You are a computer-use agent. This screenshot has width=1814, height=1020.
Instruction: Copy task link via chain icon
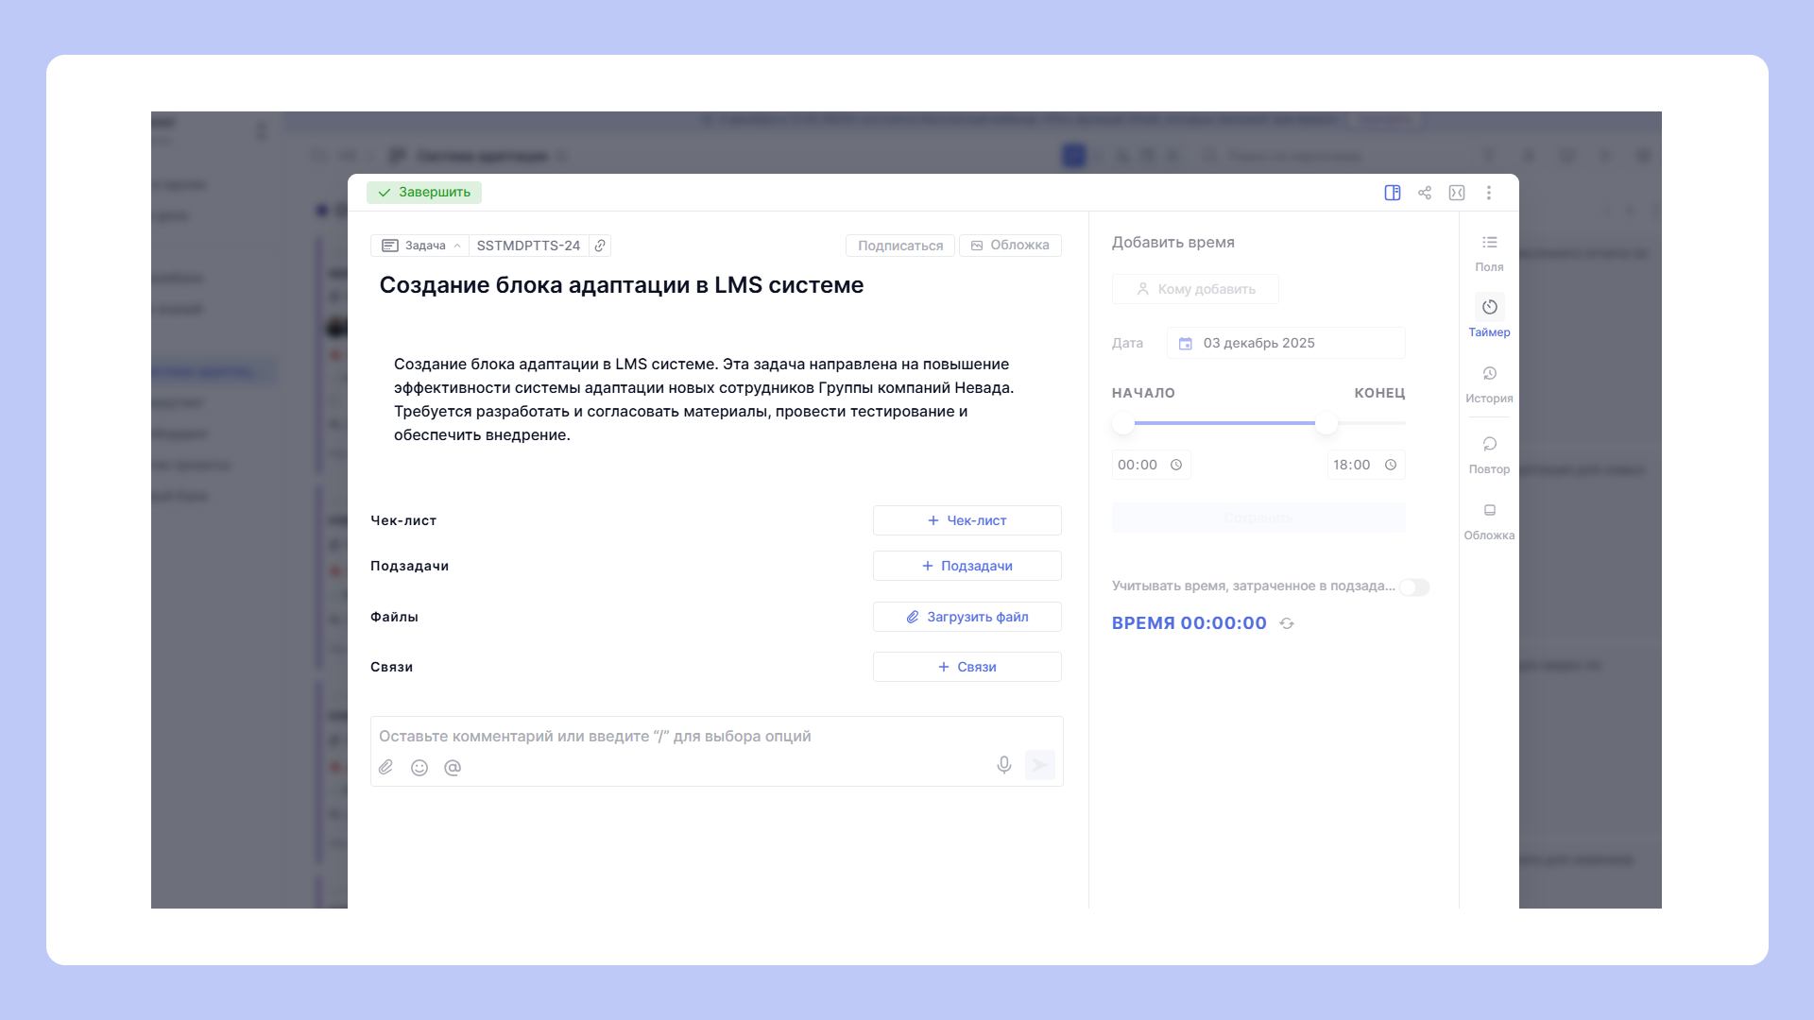coord(600,246)
